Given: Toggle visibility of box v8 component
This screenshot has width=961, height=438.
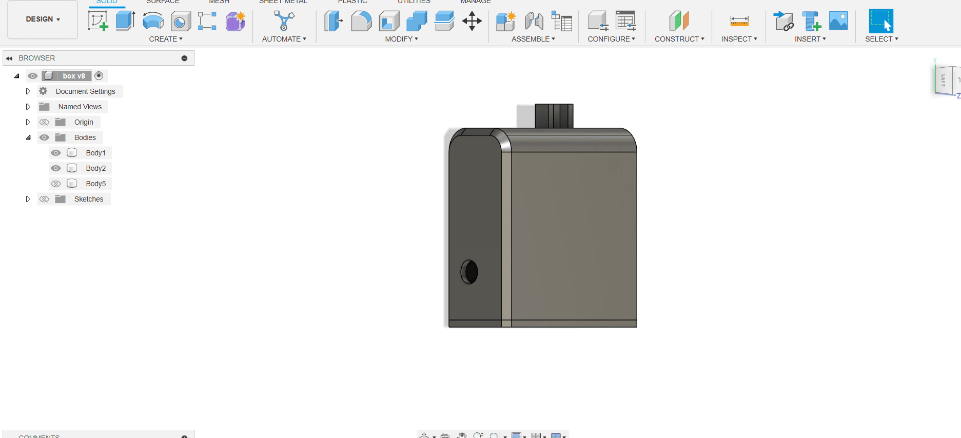Looking at the screenshot, I should [x=33, y=76].
